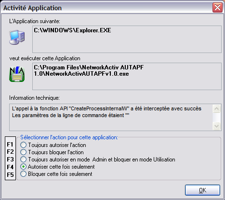Click the scroll down arrow in technical info
This screenshot has height=200, width=225.
coord(216,126)
